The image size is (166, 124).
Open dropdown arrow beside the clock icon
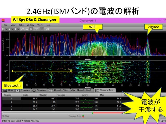pos(7,29)
